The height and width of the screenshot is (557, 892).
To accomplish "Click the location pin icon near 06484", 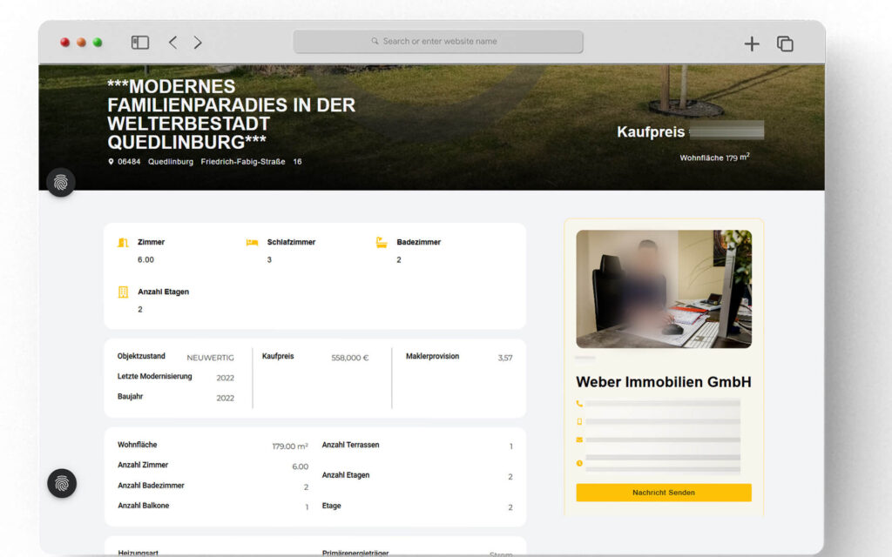I will [x=111, y=161].
